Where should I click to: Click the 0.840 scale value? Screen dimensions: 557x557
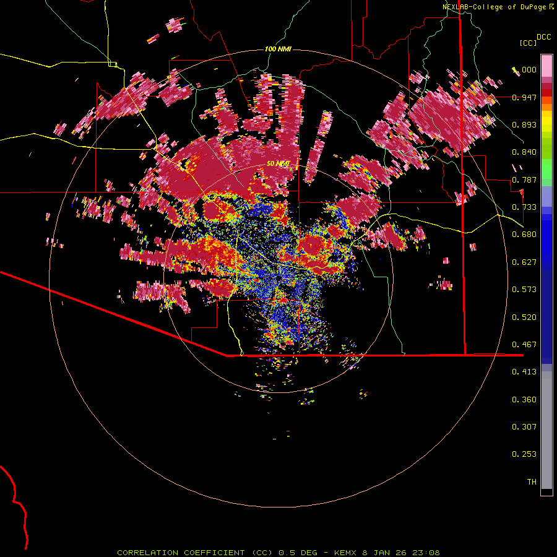(x=524, y=152)
